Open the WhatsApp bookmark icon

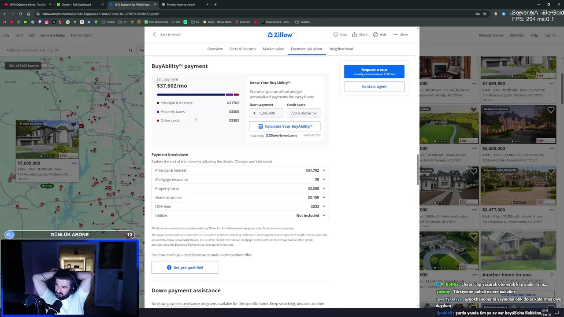click(68, 22)
